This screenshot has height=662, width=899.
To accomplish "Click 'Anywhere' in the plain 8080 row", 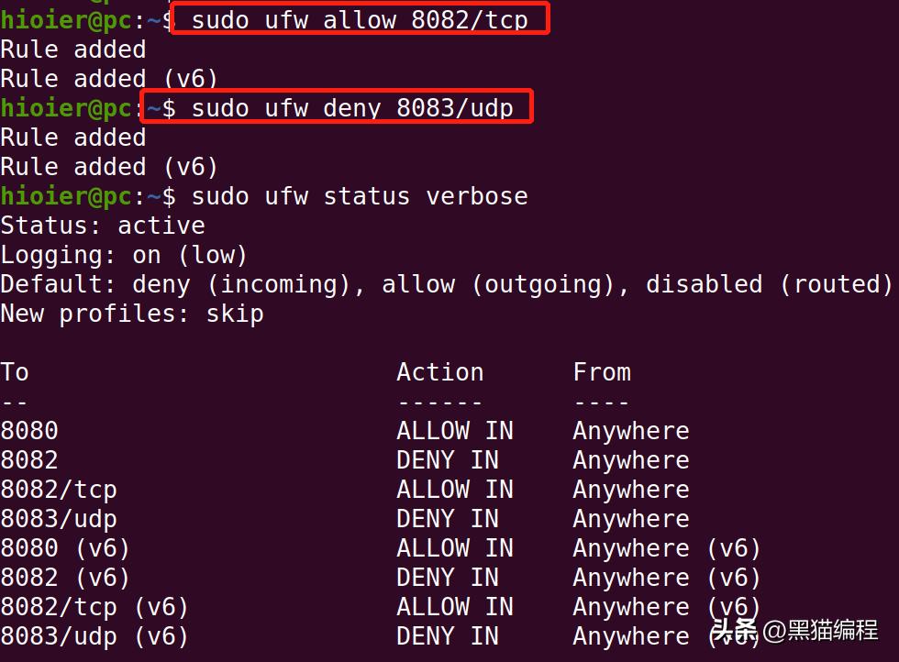I will tap(630, 431).
